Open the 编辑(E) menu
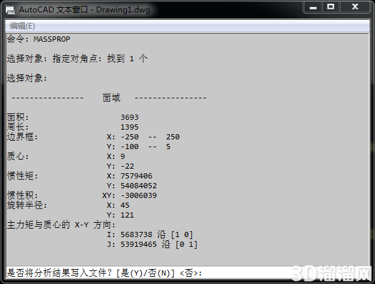 pos(22,26)
